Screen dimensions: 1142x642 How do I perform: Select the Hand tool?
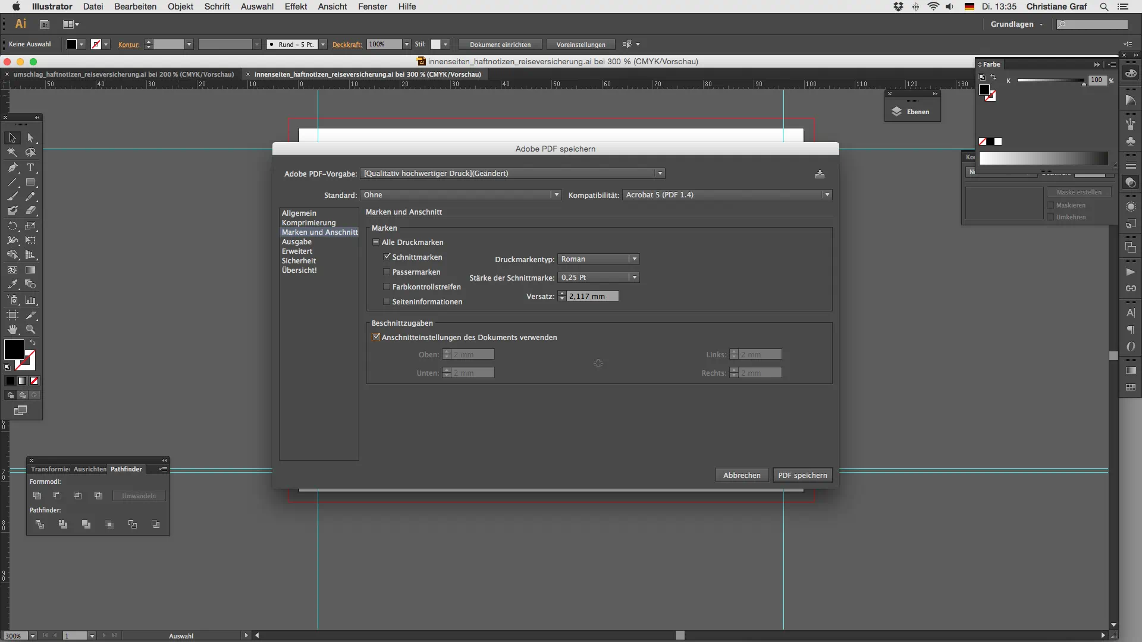tap(12, 329)
